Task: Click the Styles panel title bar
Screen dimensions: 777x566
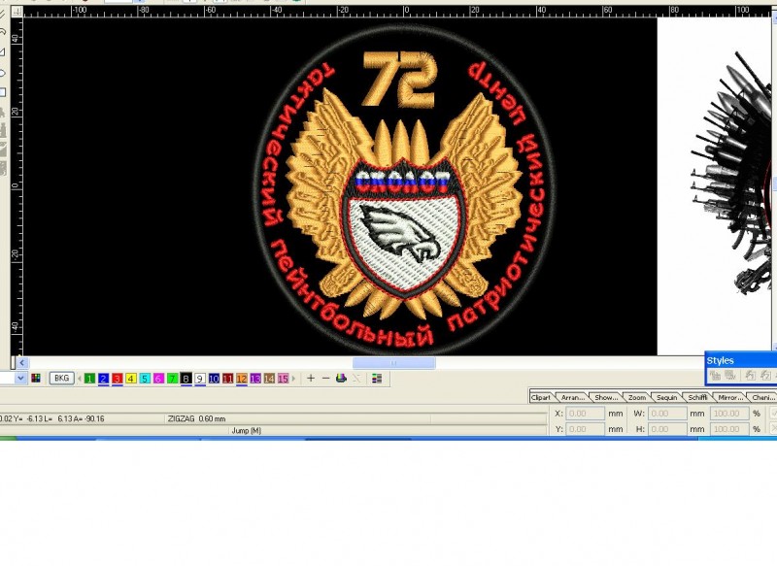Action: (x=741, y=360)
